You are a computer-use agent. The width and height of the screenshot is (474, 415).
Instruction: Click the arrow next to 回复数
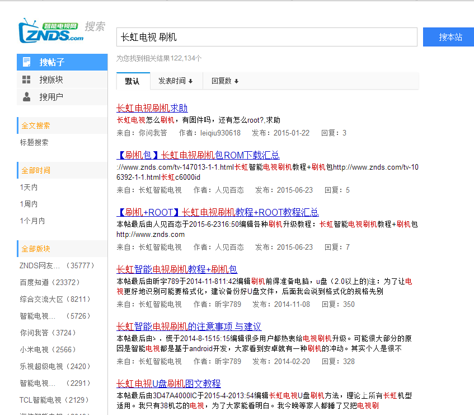(236, 81)
